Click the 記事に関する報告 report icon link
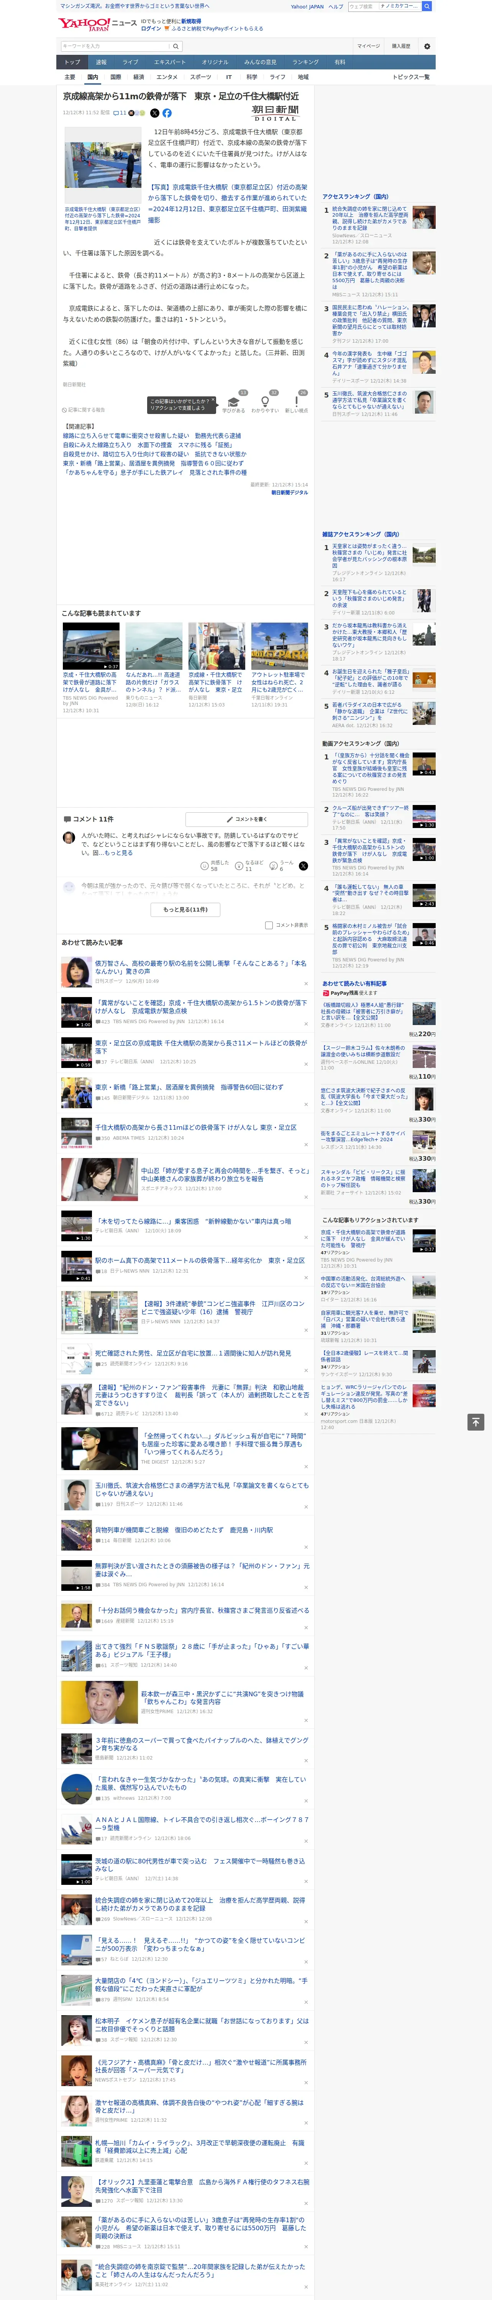 click(84, 410)
